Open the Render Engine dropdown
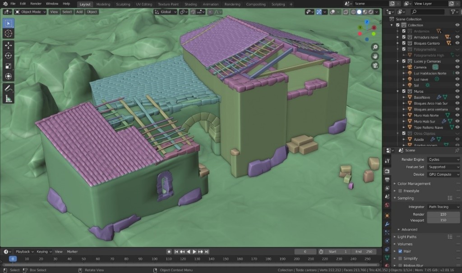 point(444,159)
